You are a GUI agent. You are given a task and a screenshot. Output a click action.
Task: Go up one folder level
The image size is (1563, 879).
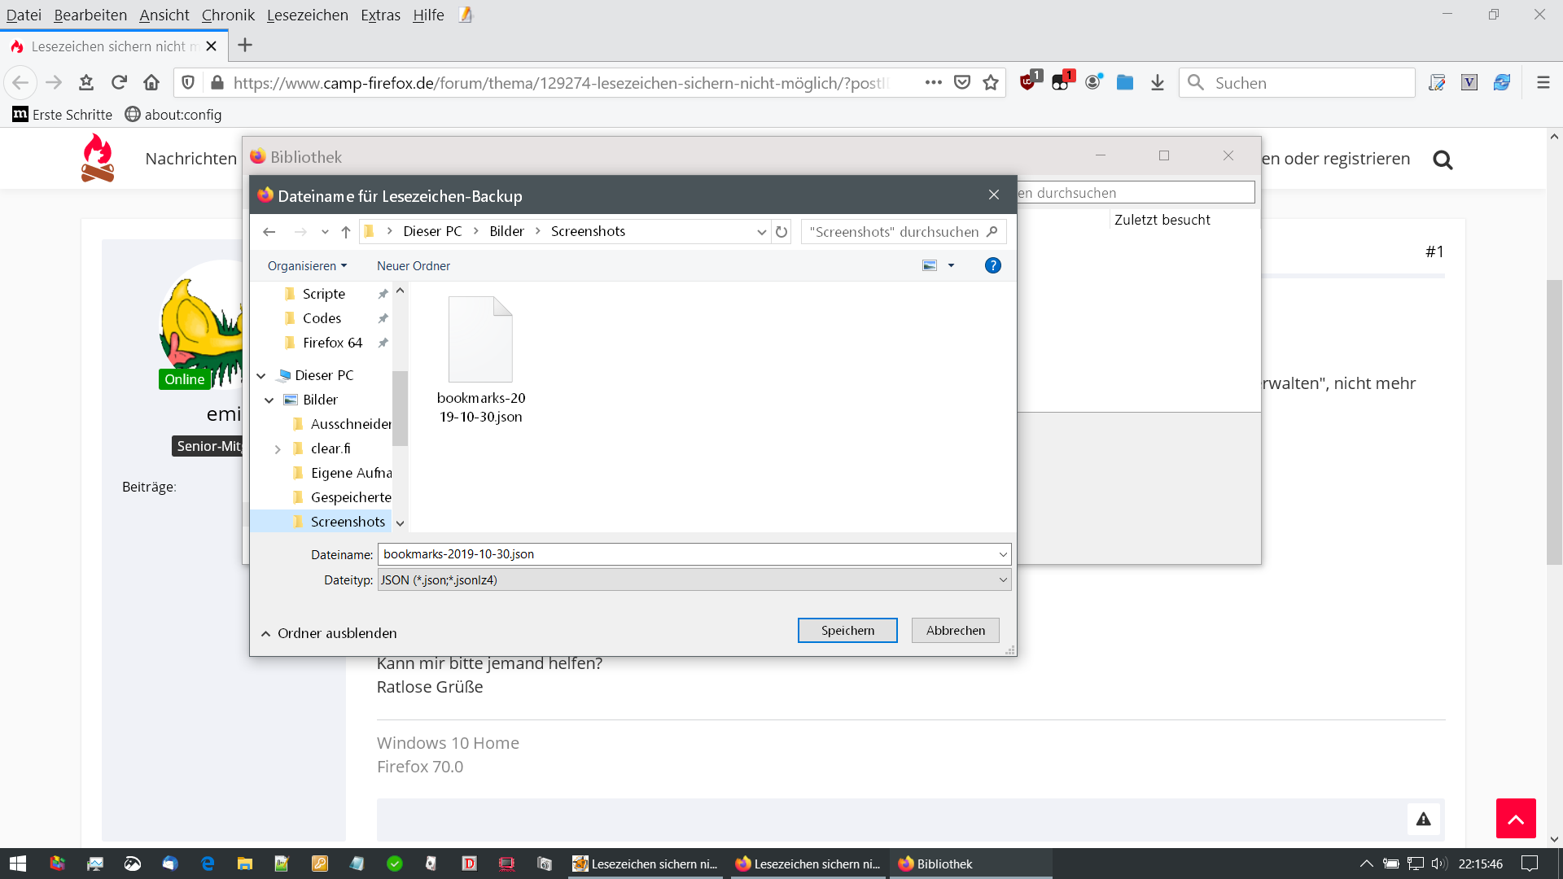pos(346,232)
